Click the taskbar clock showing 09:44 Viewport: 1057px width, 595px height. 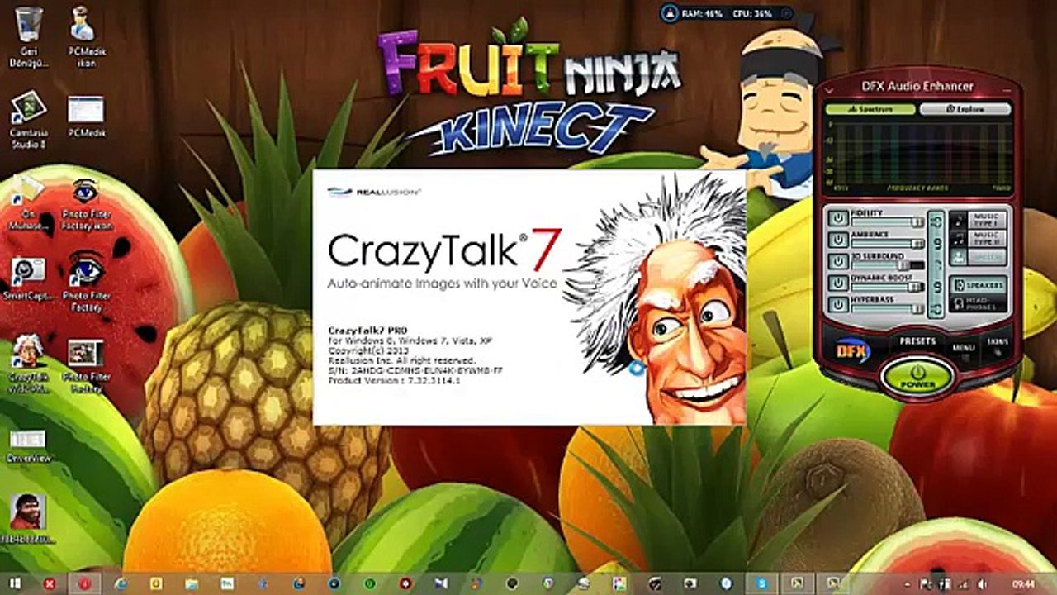point(1023,583)
